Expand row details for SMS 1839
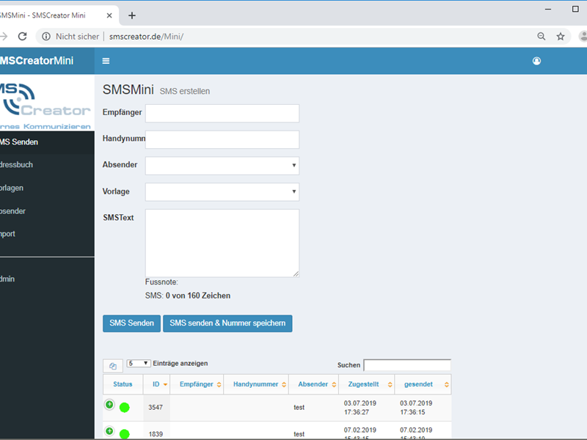This screenshot has height=440, width=587. (109, 431)
